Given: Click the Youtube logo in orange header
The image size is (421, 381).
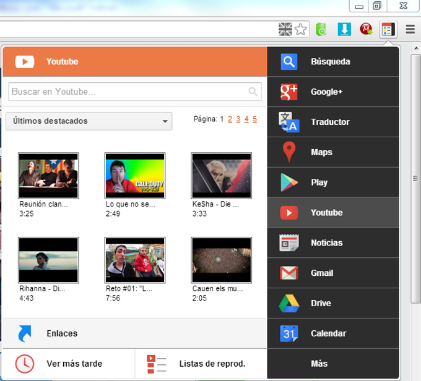Looking at the screenshot, I should (24, 62).
